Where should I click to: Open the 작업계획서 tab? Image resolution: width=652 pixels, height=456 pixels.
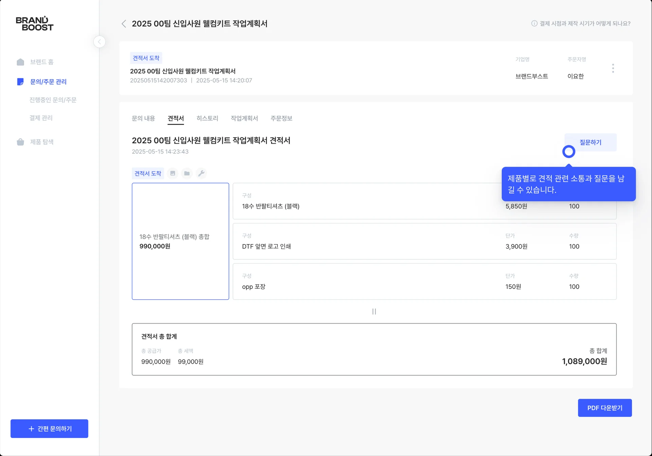244,118
